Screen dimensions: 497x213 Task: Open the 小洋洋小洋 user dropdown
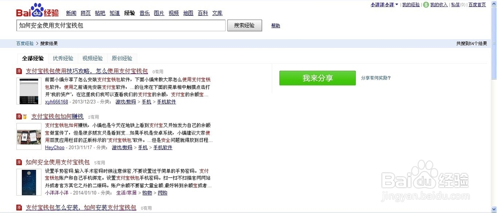(x=385, y=5)
